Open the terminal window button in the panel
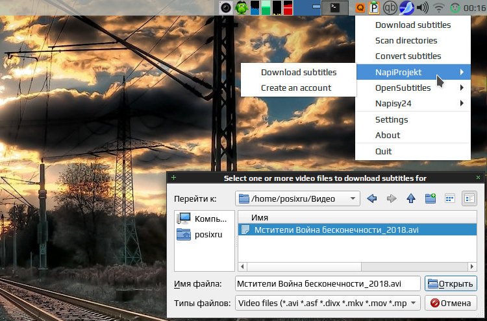The width and height of the screenshot is (487, 321). tap(334, 8)
